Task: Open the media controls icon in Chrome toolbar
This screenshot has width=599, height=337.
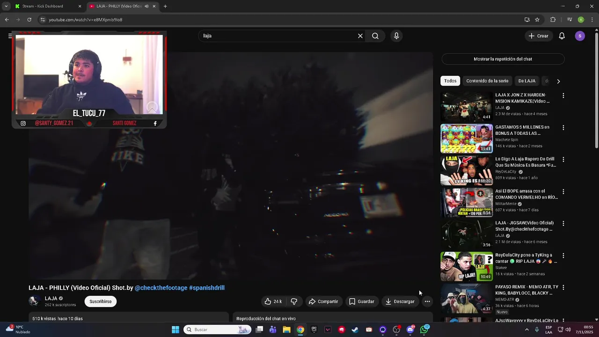Action: 570,20
